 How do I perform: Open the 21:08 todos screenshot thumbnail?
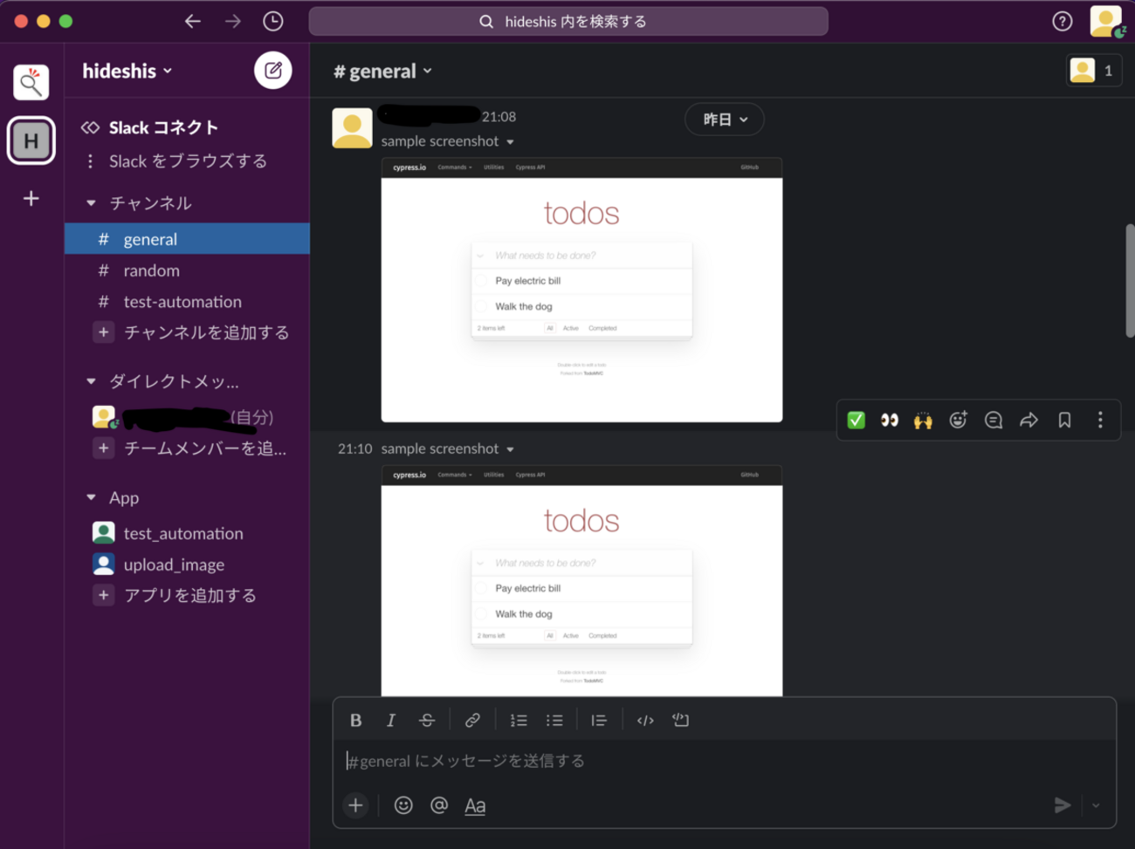pyautogui.click(x=581, y=290)
